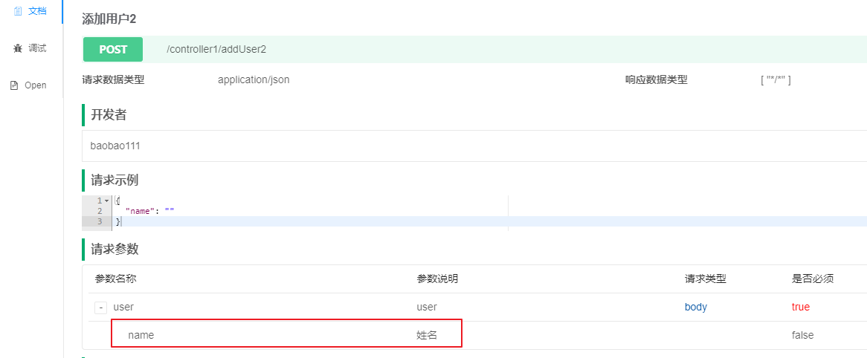Image resolution: width=867 pixels, height=358 pixels.
Task: Click line number 3 in code gutter
Action: coord(100,221)
